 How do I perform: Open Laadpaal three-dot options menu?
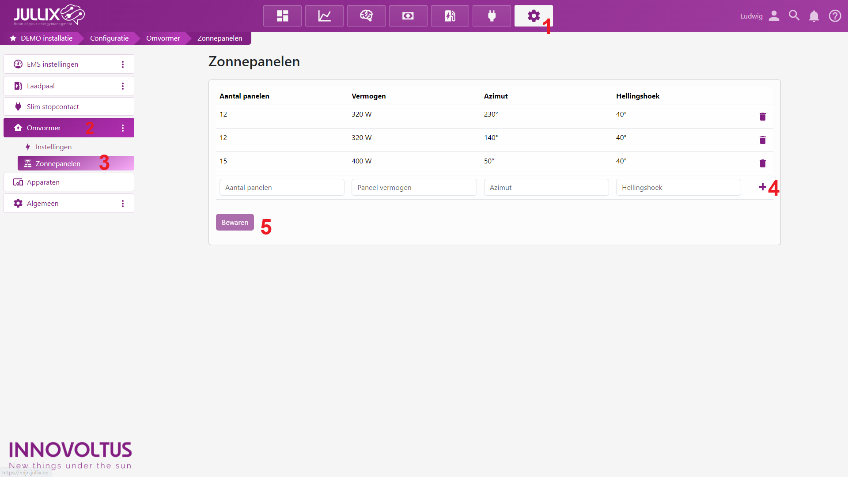tap(123, 86)
